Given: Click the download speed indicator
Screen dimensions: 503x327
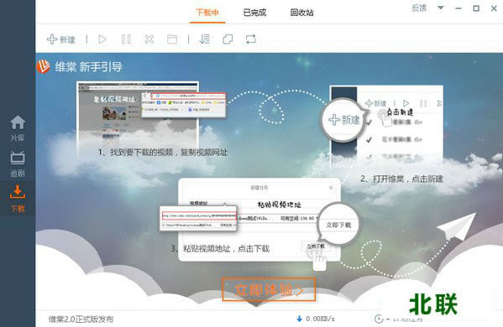Looking at the screenshot, I should (x=316, y=319).
